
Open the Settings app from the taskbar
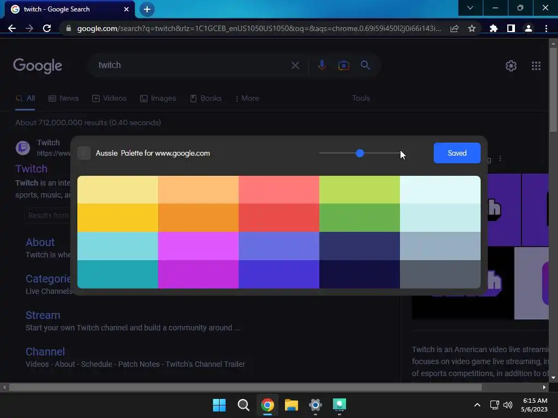click(316, 405)
